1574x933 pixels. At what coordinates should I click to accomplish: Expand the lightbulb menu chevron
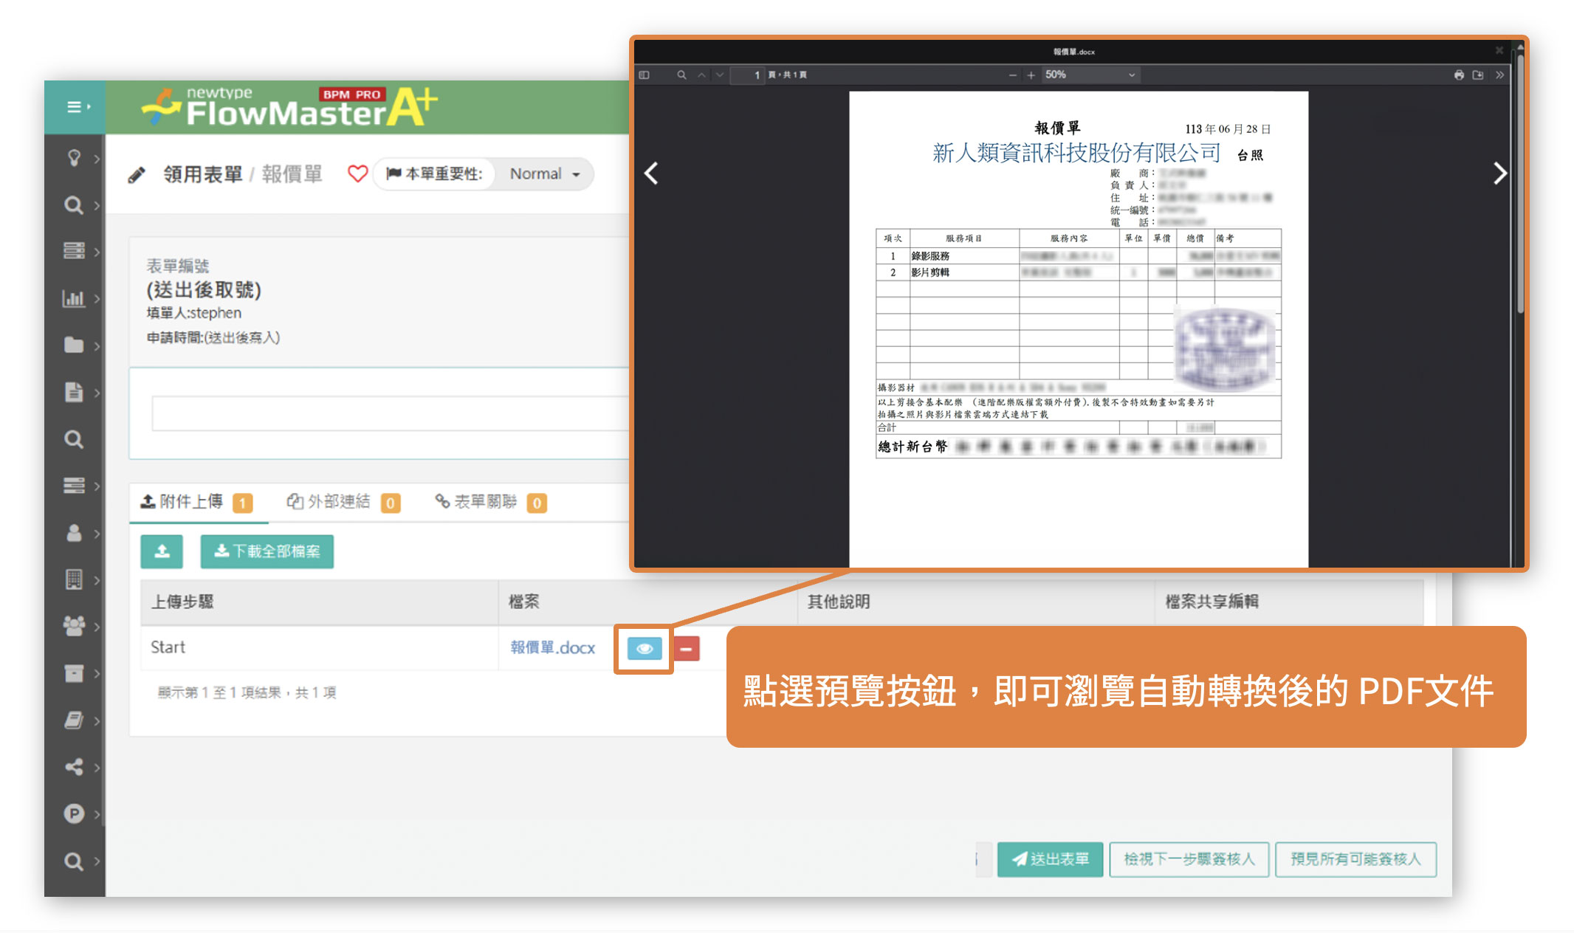pos(97,158)
